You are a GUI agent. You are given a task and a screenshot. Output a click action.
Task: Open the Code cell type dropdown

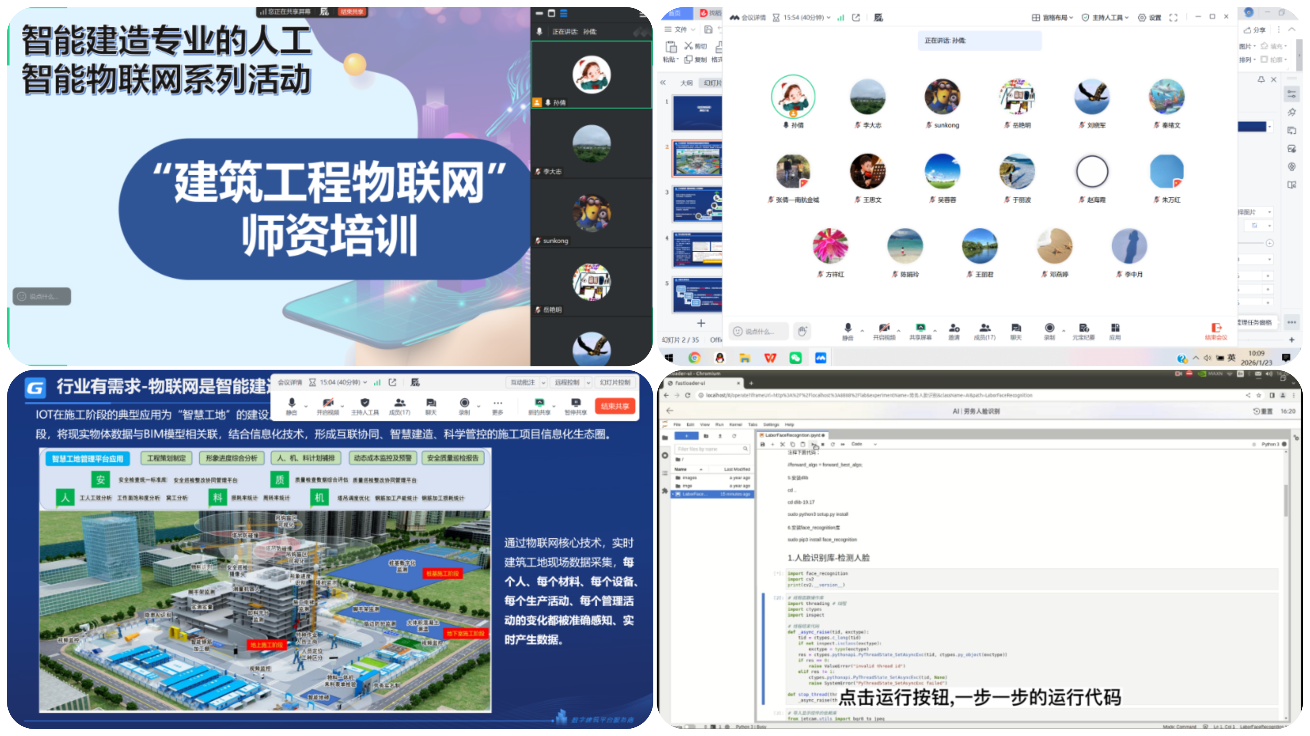click(864, 444)
